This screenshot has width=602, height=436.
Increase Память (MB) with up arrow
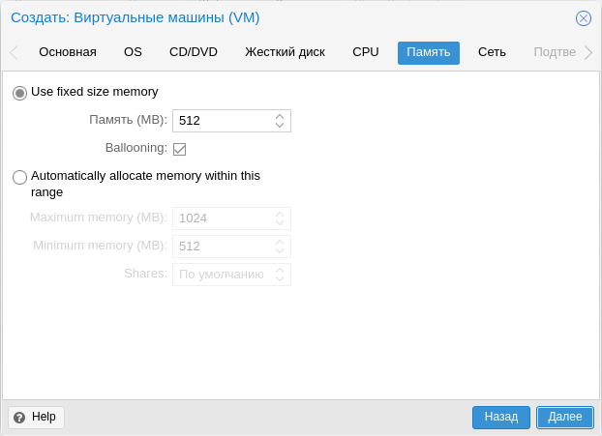click(x=280, y=117)
